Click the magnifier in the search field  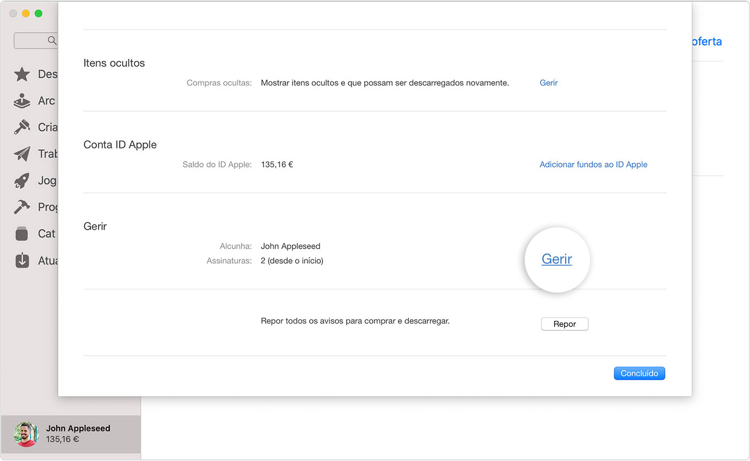tap(52, 41)
